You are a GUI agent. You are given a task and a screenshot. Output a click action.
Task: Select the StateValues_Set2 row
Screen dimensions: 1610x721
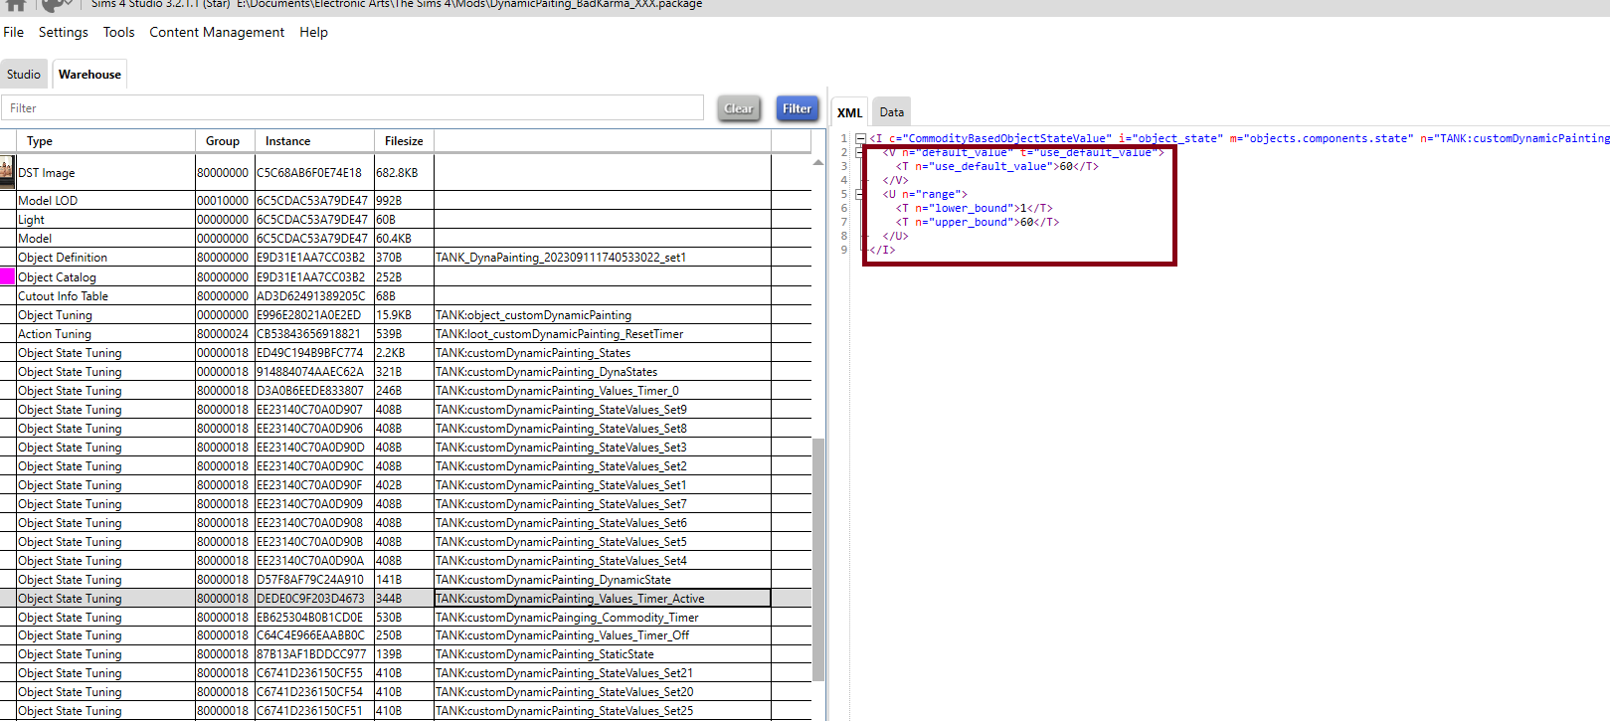coord(406,465)
